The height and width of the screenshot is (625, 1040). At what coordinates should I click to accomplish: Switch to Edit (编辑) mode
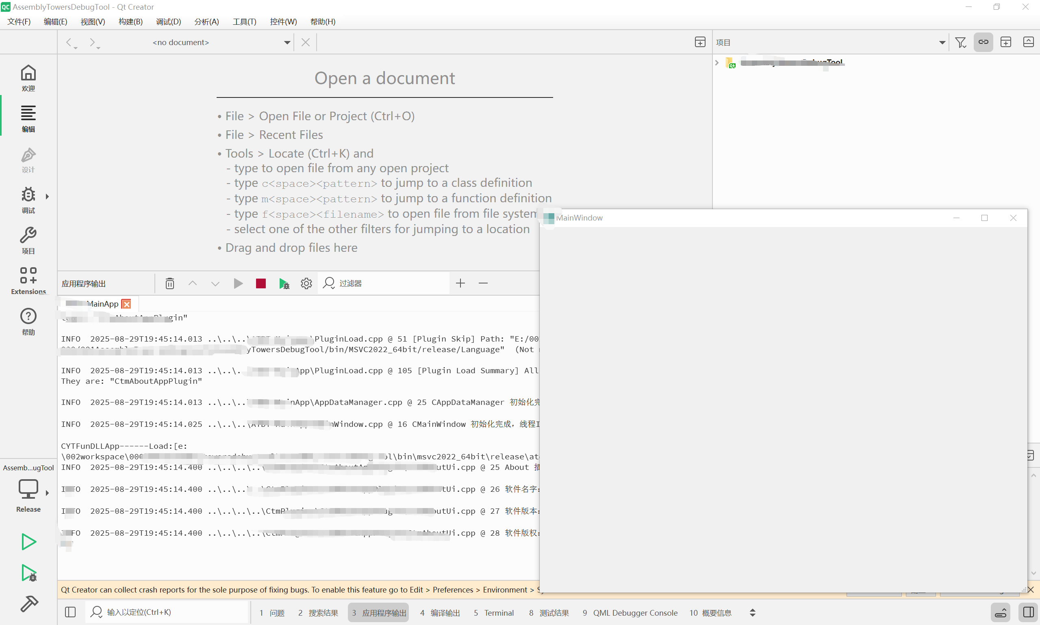(x=28, y=119)
